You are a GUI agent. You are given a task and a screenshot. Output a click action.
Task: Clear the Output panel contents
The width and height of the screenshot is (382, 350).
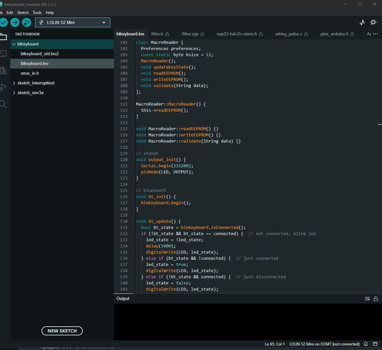coord(367,299)
